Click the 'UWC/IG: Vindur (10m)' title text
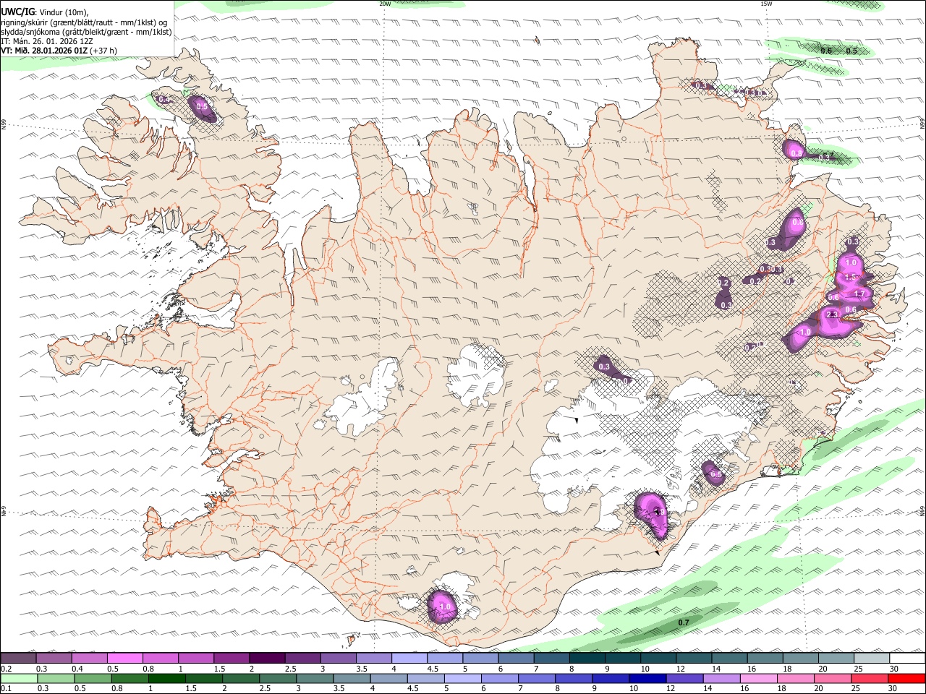This screenshot has height=694, width=926. [45, 12]
